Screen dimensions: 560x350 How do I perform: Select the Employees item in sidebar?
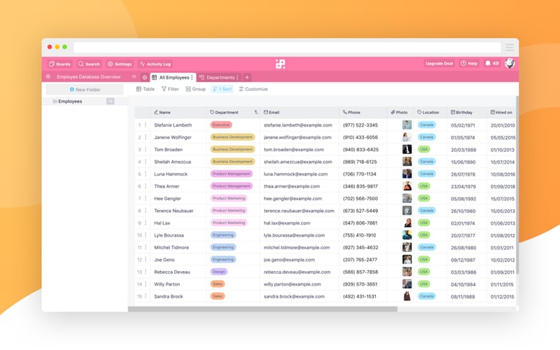point(85,101)
